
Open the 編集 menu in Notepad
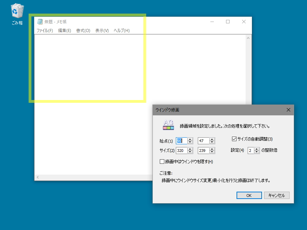point(64,30)
